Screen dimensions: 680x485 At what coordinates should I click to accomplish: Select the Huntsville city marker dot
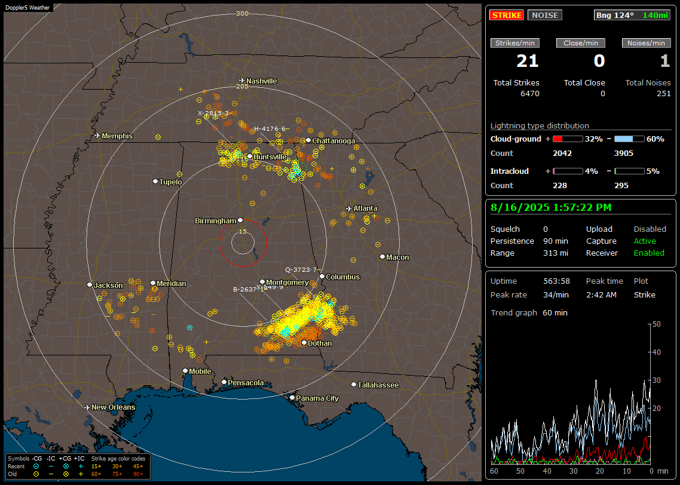(x=250, y=156)
